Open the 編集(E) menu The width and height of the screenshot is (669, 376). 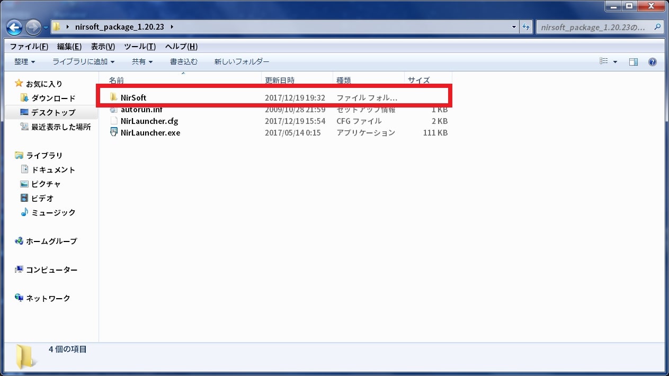pyautogui.click(x=69, y=47)
